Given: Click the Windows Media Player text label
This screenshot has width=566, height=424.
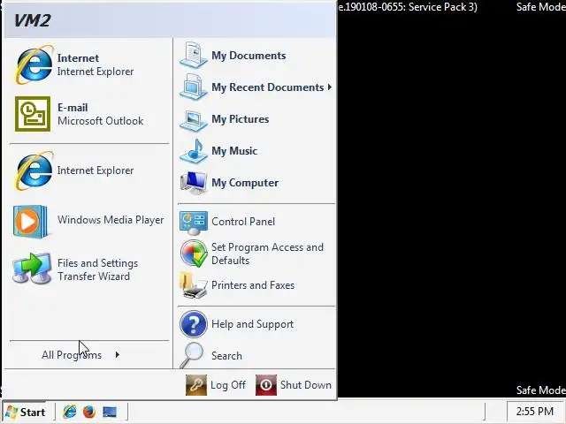Looking at the screenshot, I should coord(111,220).
